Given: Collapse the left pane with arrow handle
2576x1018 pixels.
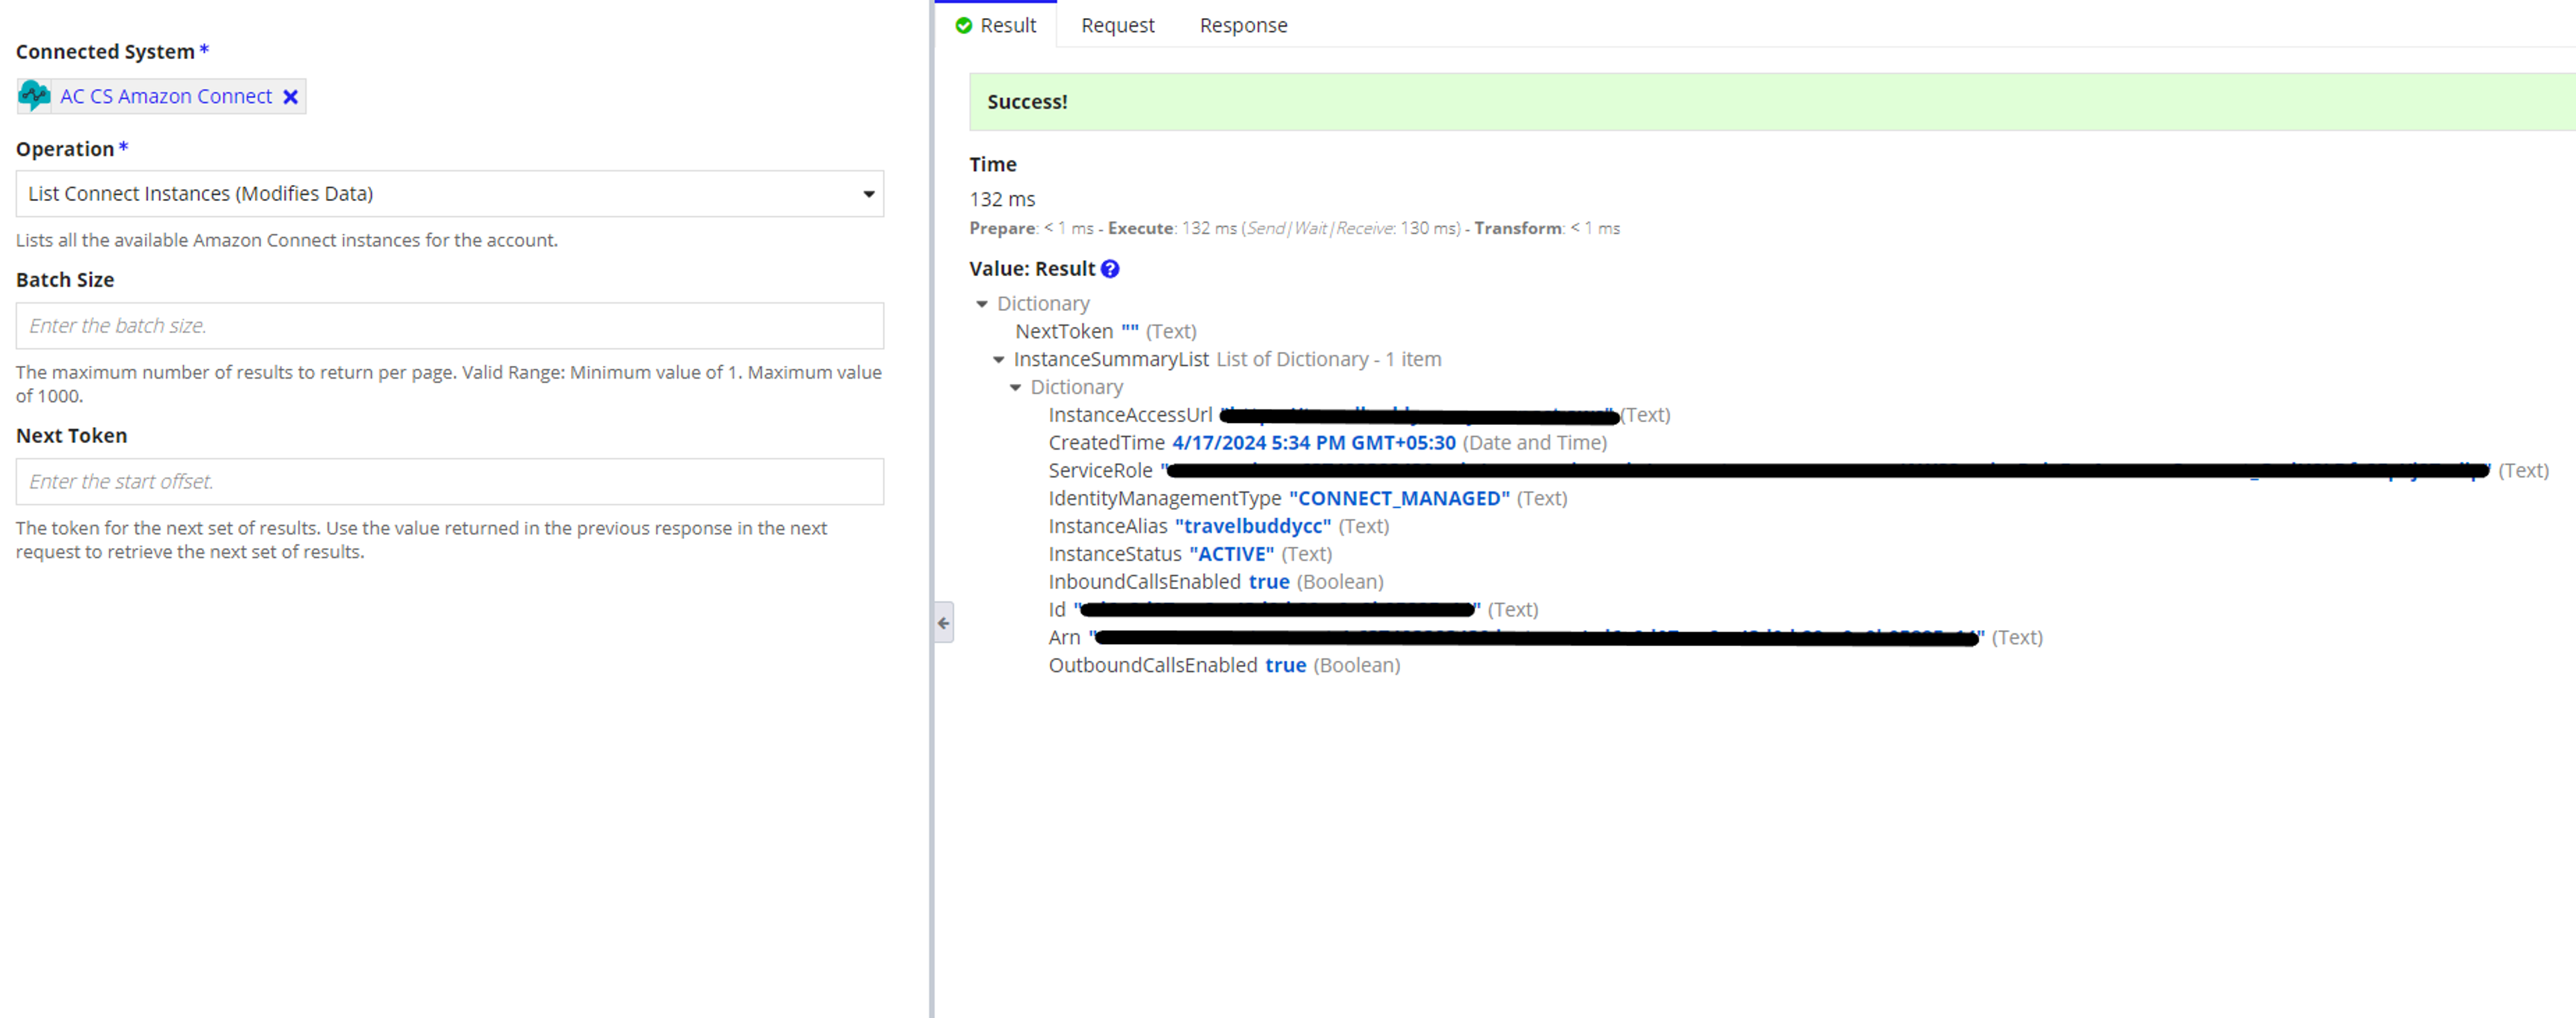Looking at the screenshot, I should (943, 623).
